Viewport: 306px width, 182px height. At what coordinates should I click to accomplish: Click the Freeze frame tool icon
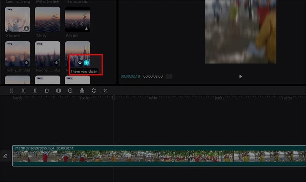(x=59, y=91)
